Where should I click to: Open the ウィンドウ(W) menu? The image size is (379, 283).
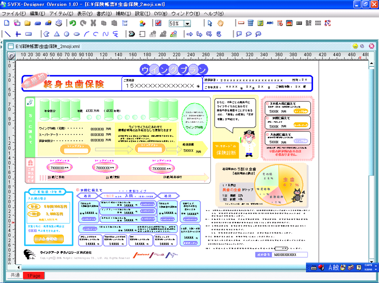(x=186, y=14)
